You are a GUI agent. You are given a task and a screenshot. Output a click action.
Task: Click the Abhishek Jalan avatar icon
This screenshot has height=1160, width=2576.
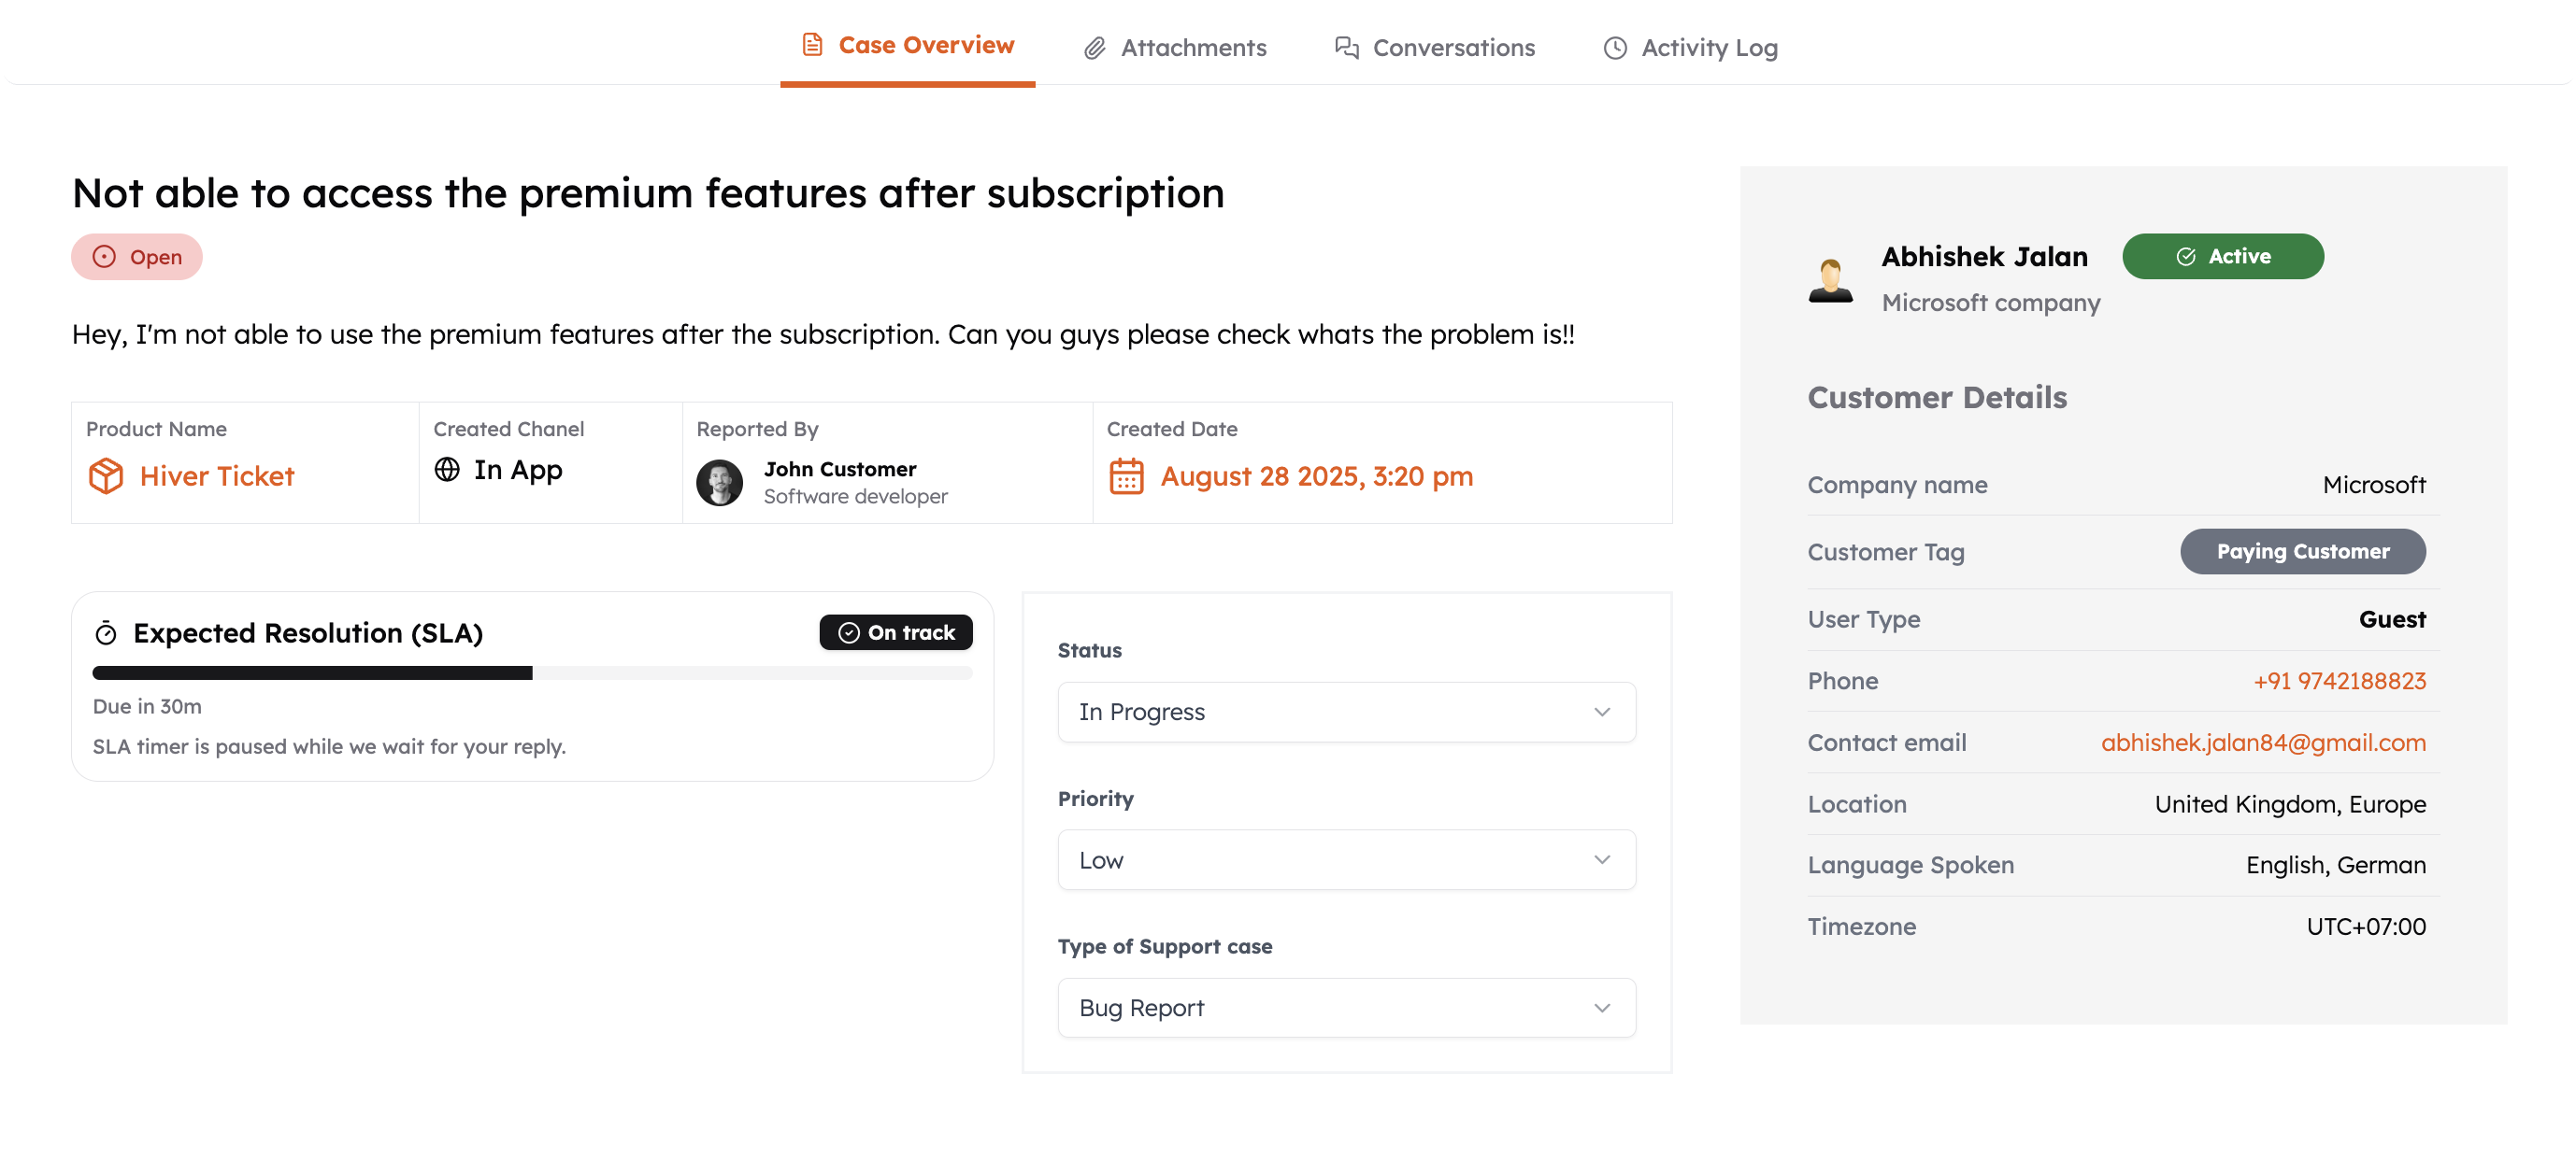[1830, 280]
